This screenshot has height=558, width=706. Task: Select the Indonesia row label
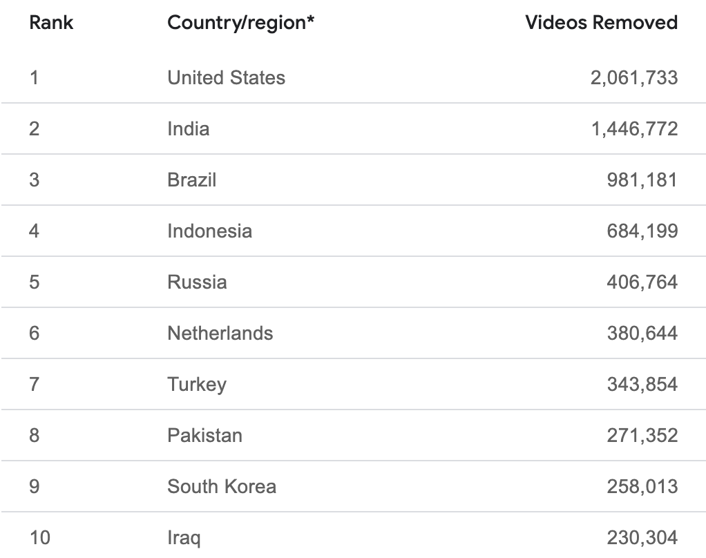[x=209, y=231]
